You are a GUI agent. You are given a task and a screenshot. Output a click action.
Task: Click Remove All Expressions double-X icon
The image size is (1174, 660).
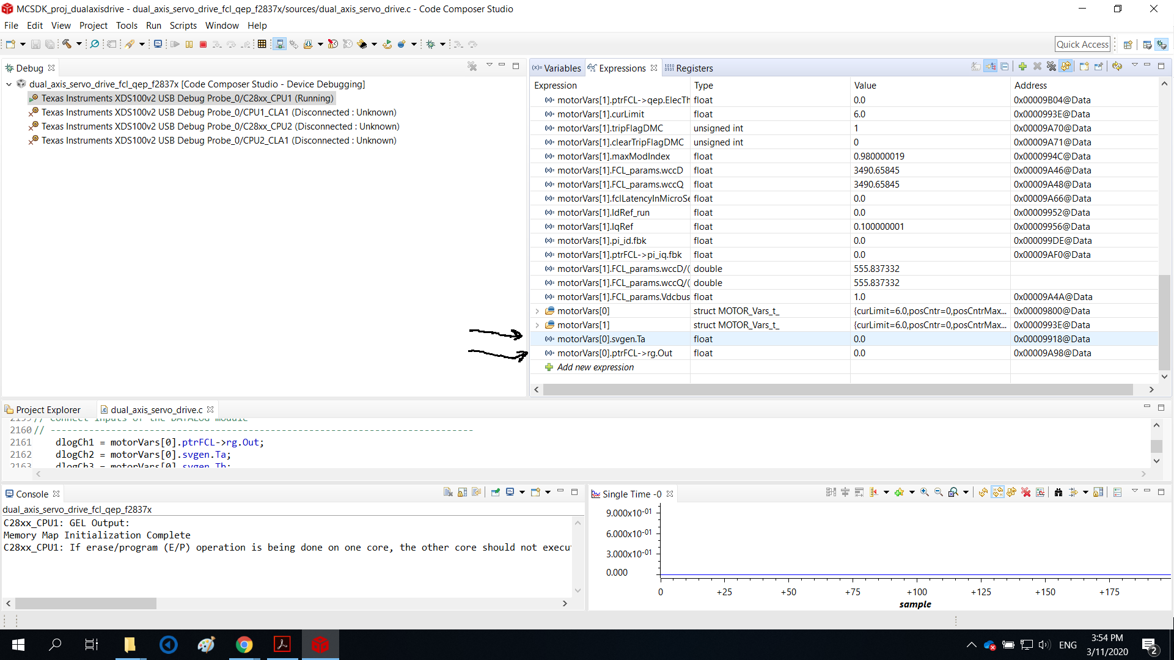tap(1051, 67)
